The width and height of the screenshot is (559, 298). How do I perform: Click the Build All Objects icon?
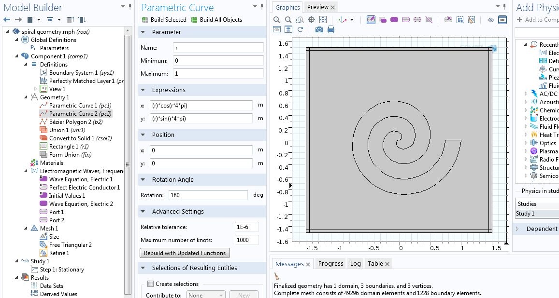(x=195, y=20)
